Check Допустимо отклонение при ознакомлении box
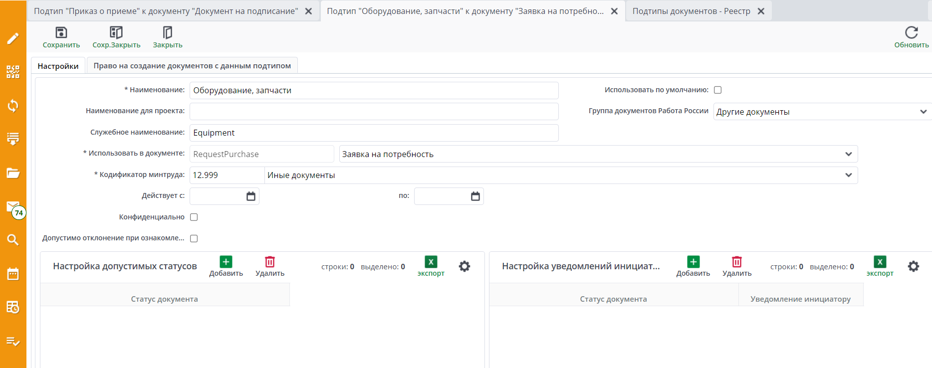Viewport: 932px width, 368px height. coord(194,239)
